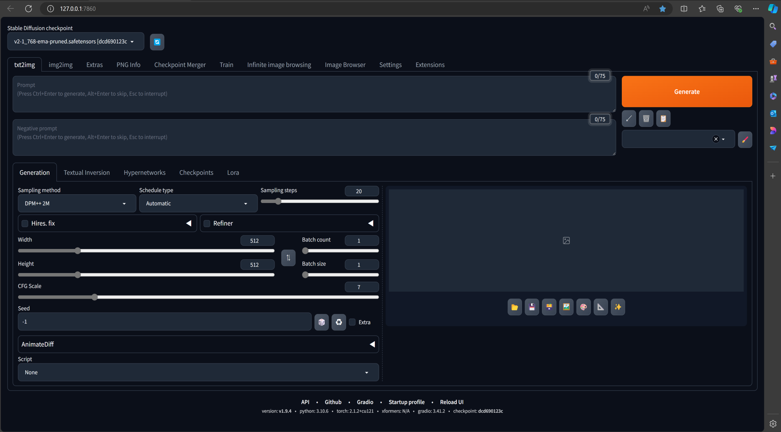The image size is (781, 432).
Task: Open the browser settings and more menu
Action: 756,9
